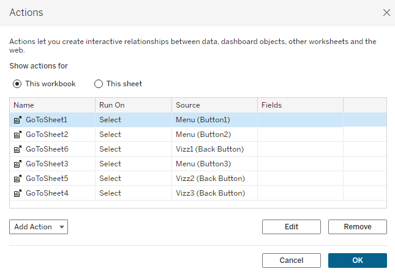Click the GoToSheet6 action icon
The image size is (395, 277).
(17, 149)
